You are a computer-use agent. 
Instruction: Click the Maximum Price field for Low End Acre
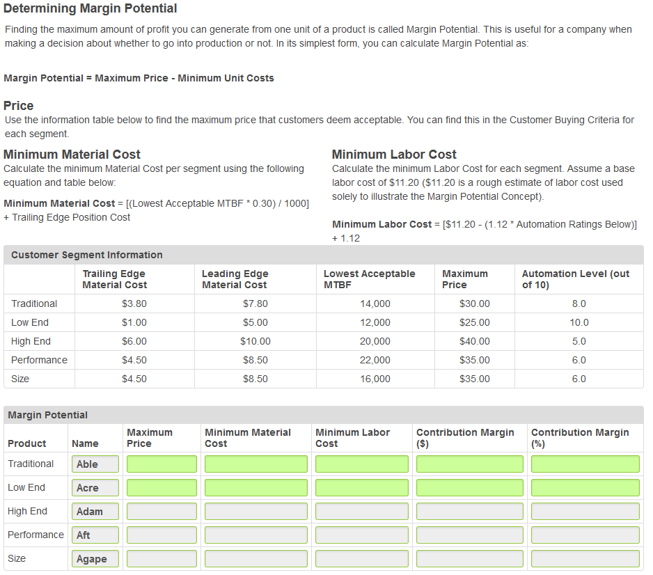tap(162, 487)
